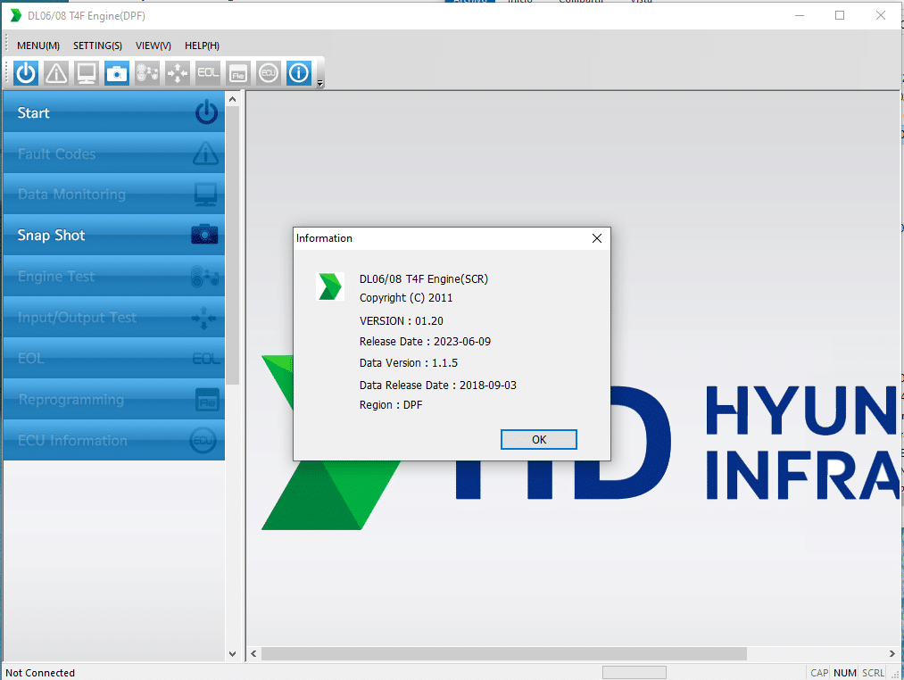Expand the toolbar options overflow arrow

tap(319, 84)
